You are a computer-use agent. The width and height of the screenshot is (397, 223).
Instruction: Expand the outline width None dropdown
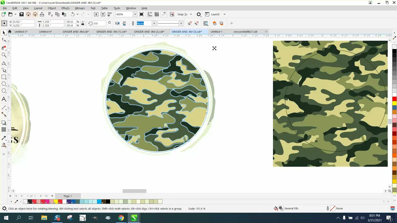[x=154, y=24]
